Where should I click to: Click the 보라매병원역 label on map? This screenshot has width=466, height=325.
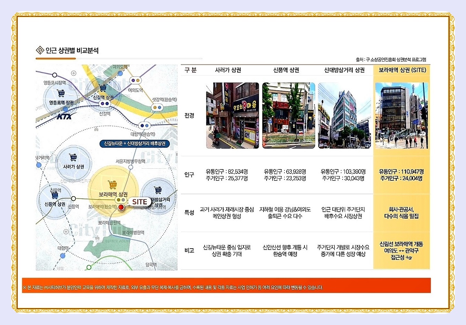133,233
